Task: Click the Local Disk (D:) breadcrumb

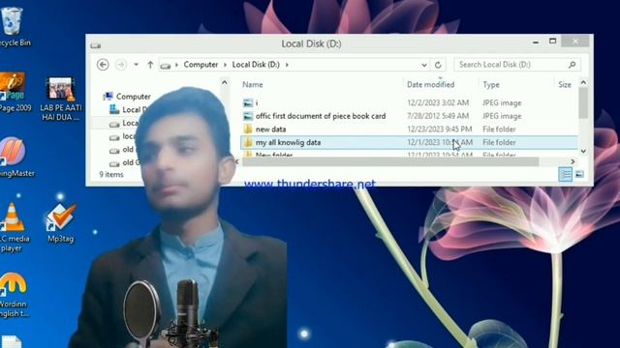Action: tap(256, 65)
